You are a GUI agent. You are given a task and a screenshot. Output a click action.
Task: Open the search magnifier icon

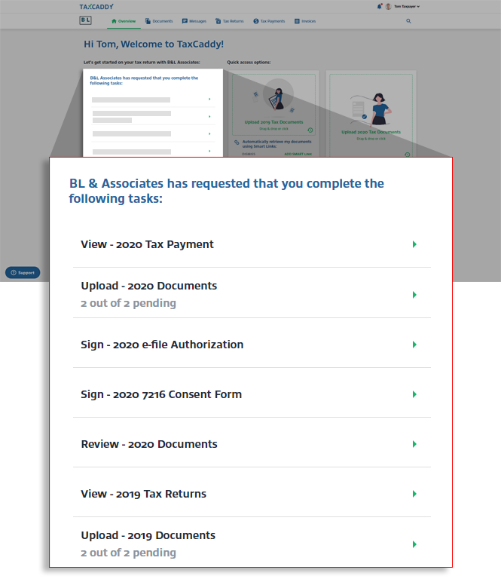(408, 21)
